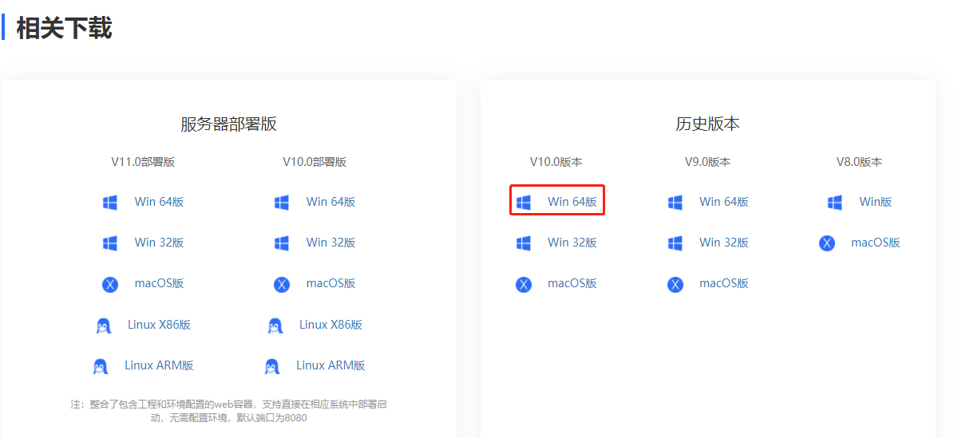Click the note about default port 8080

pos(228,411)
